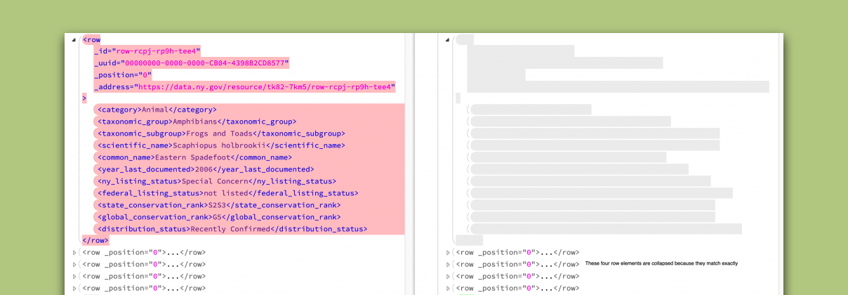Select the _id attribute line
Viewport: 848px width, 295px height.
coord(147,51)
